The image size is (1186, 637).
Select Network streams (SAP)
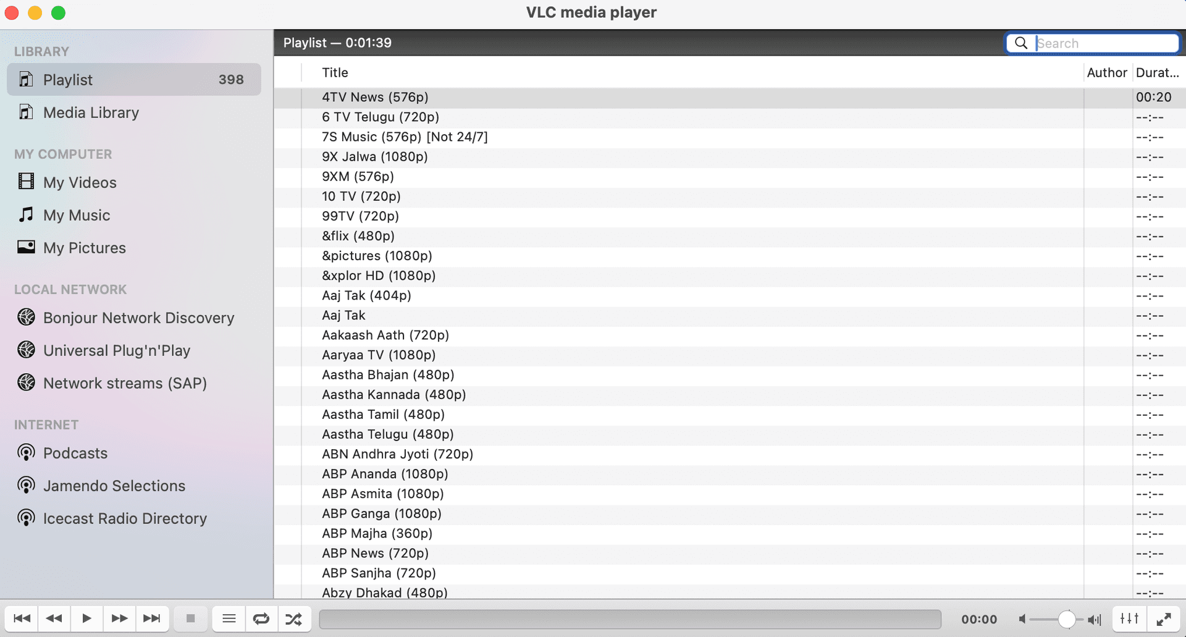coord(134,383)
